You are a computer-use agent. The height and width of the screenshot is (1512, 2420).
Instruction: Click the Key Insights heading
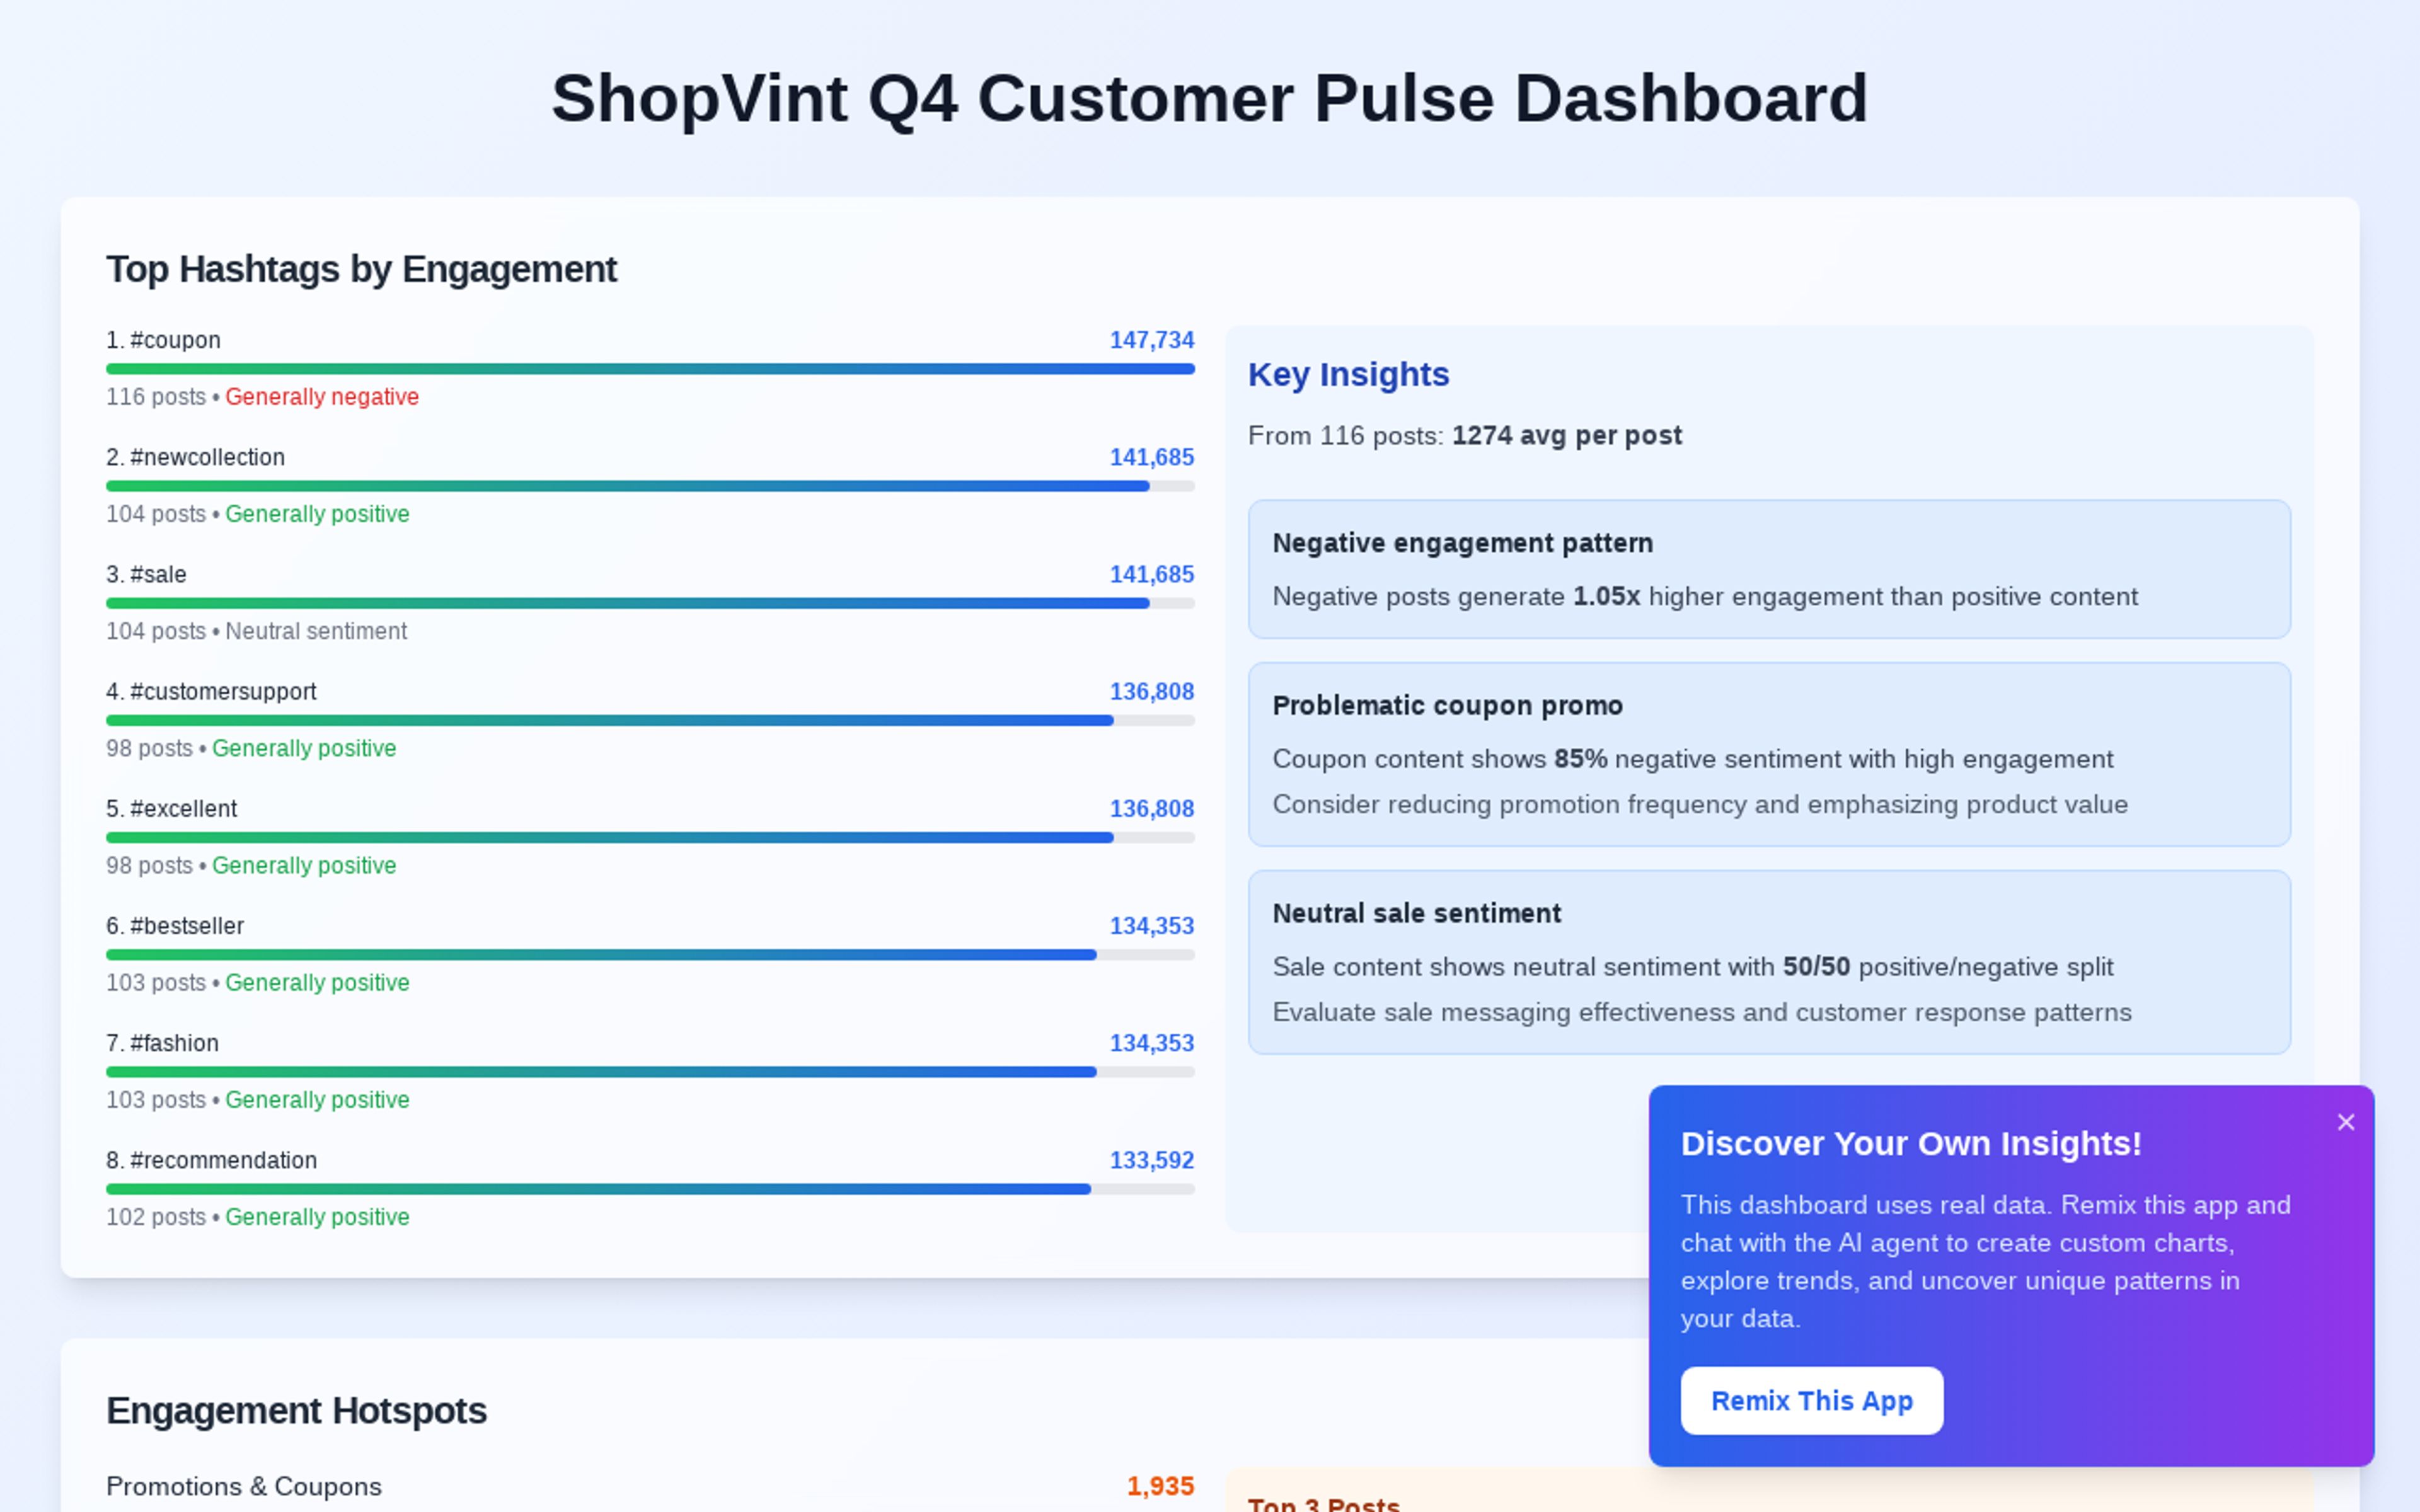point(1349,375)
